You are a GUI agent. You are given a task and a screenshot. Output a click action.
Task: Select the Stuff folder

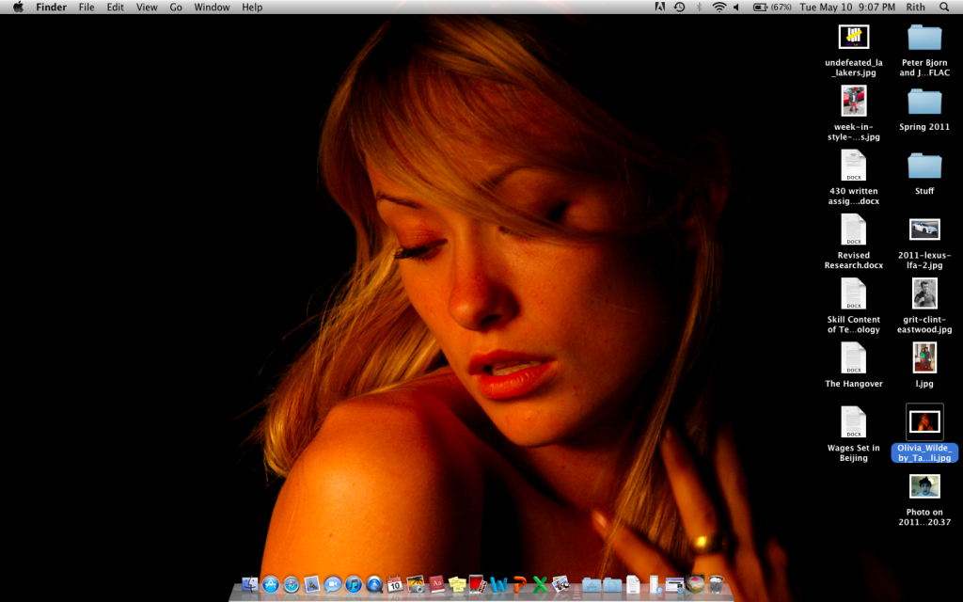[924, 174]
